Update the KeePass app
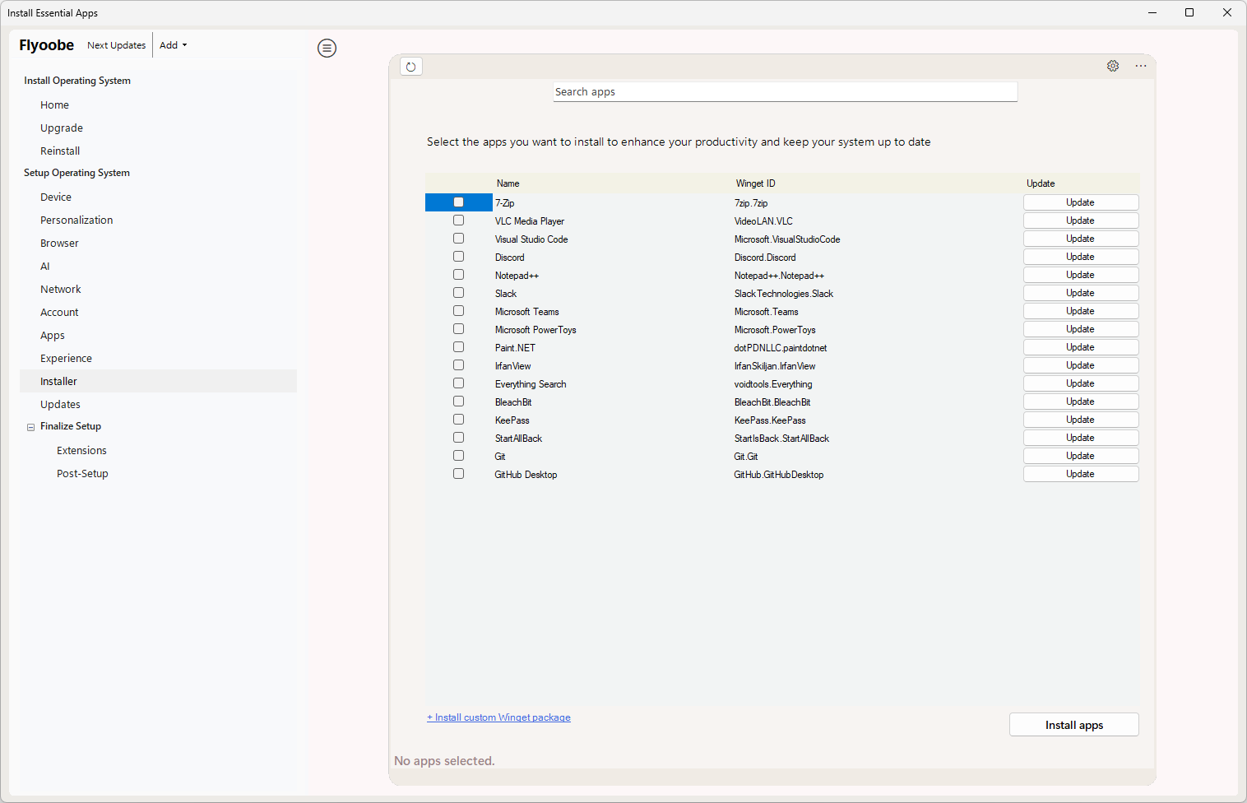 coord(1080,420)
